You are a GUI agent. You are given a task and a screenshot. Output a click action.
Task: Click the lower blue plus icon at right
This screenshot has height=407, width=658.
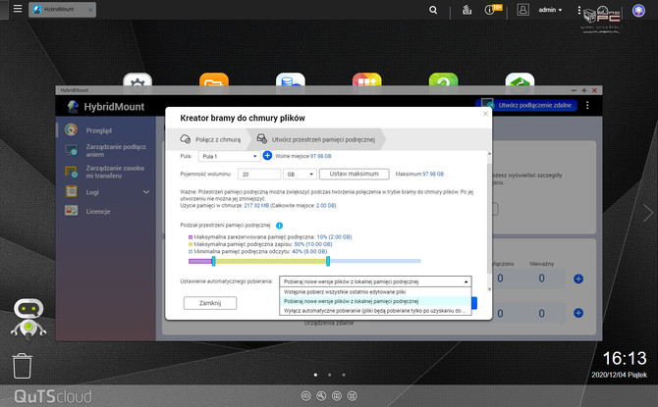[x=578, y=313]
